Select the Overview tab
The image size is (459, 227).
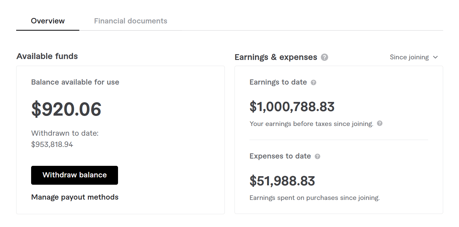pyautogui.click(x=48, y=21)
